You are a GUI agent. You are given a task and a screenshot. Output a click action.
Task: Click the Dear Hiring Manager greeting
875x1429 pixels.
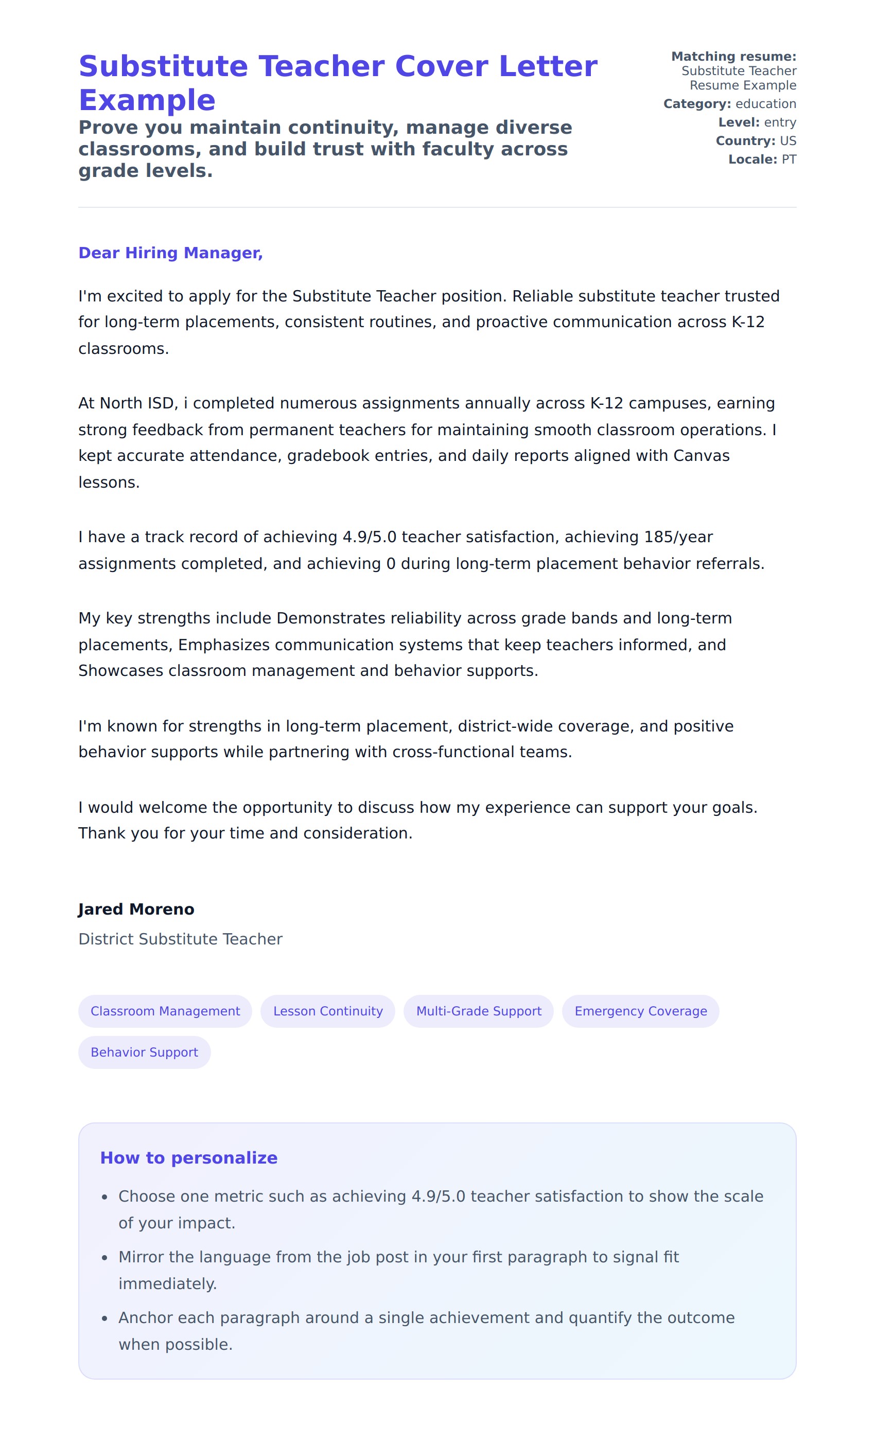point(170,253)
